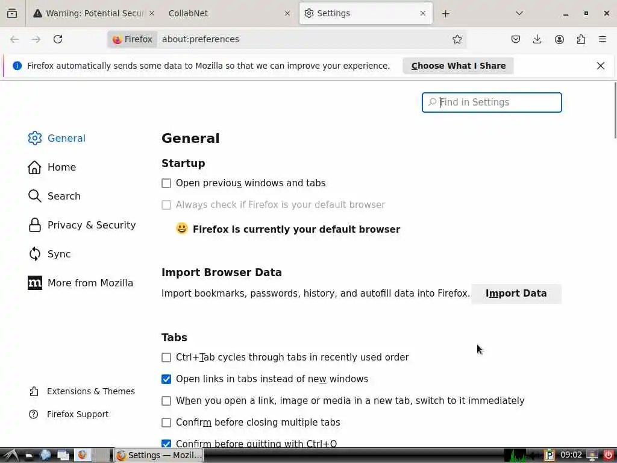The width and height of the screenshot is (617, 463).
Task: Open the Extensions puzzle icon
Action: [x=581, y=39]
